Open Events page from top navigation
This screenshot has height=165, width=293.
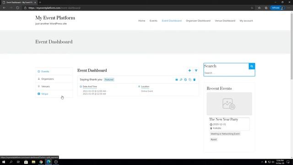pyautogui.click(x=153, y=21)
